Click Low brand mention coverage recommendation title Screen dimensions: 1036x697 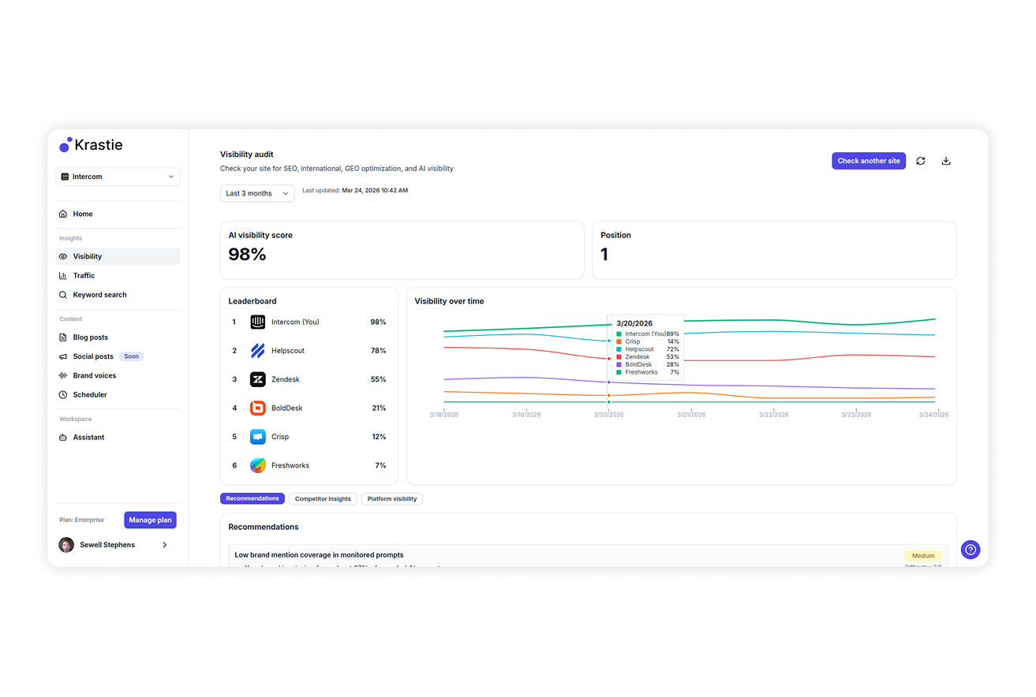tap(319, 555)
